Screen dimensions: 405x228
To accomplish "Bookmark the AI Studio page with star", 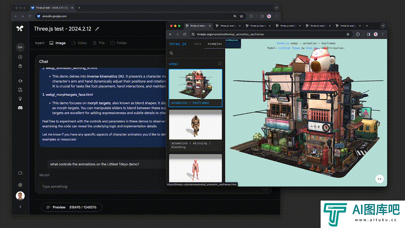I will point(241,16).
